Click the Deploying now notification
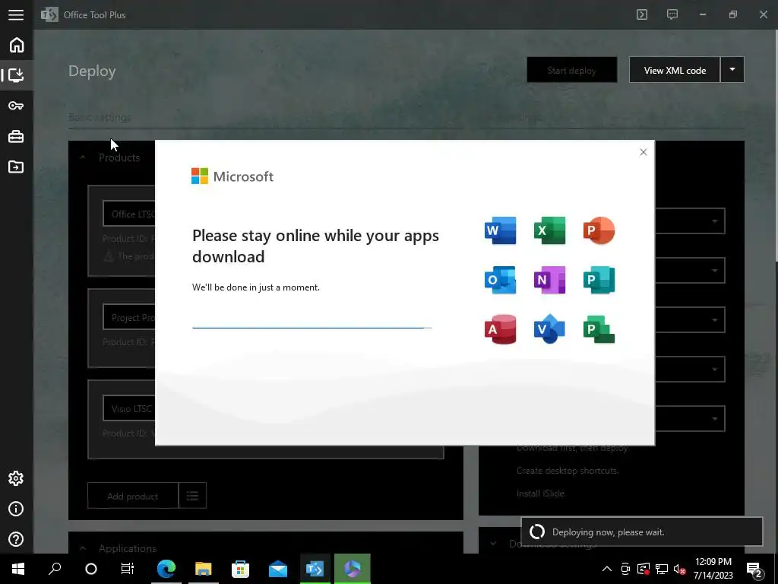Viewport: 778px width, 584px height. [641, 532]
